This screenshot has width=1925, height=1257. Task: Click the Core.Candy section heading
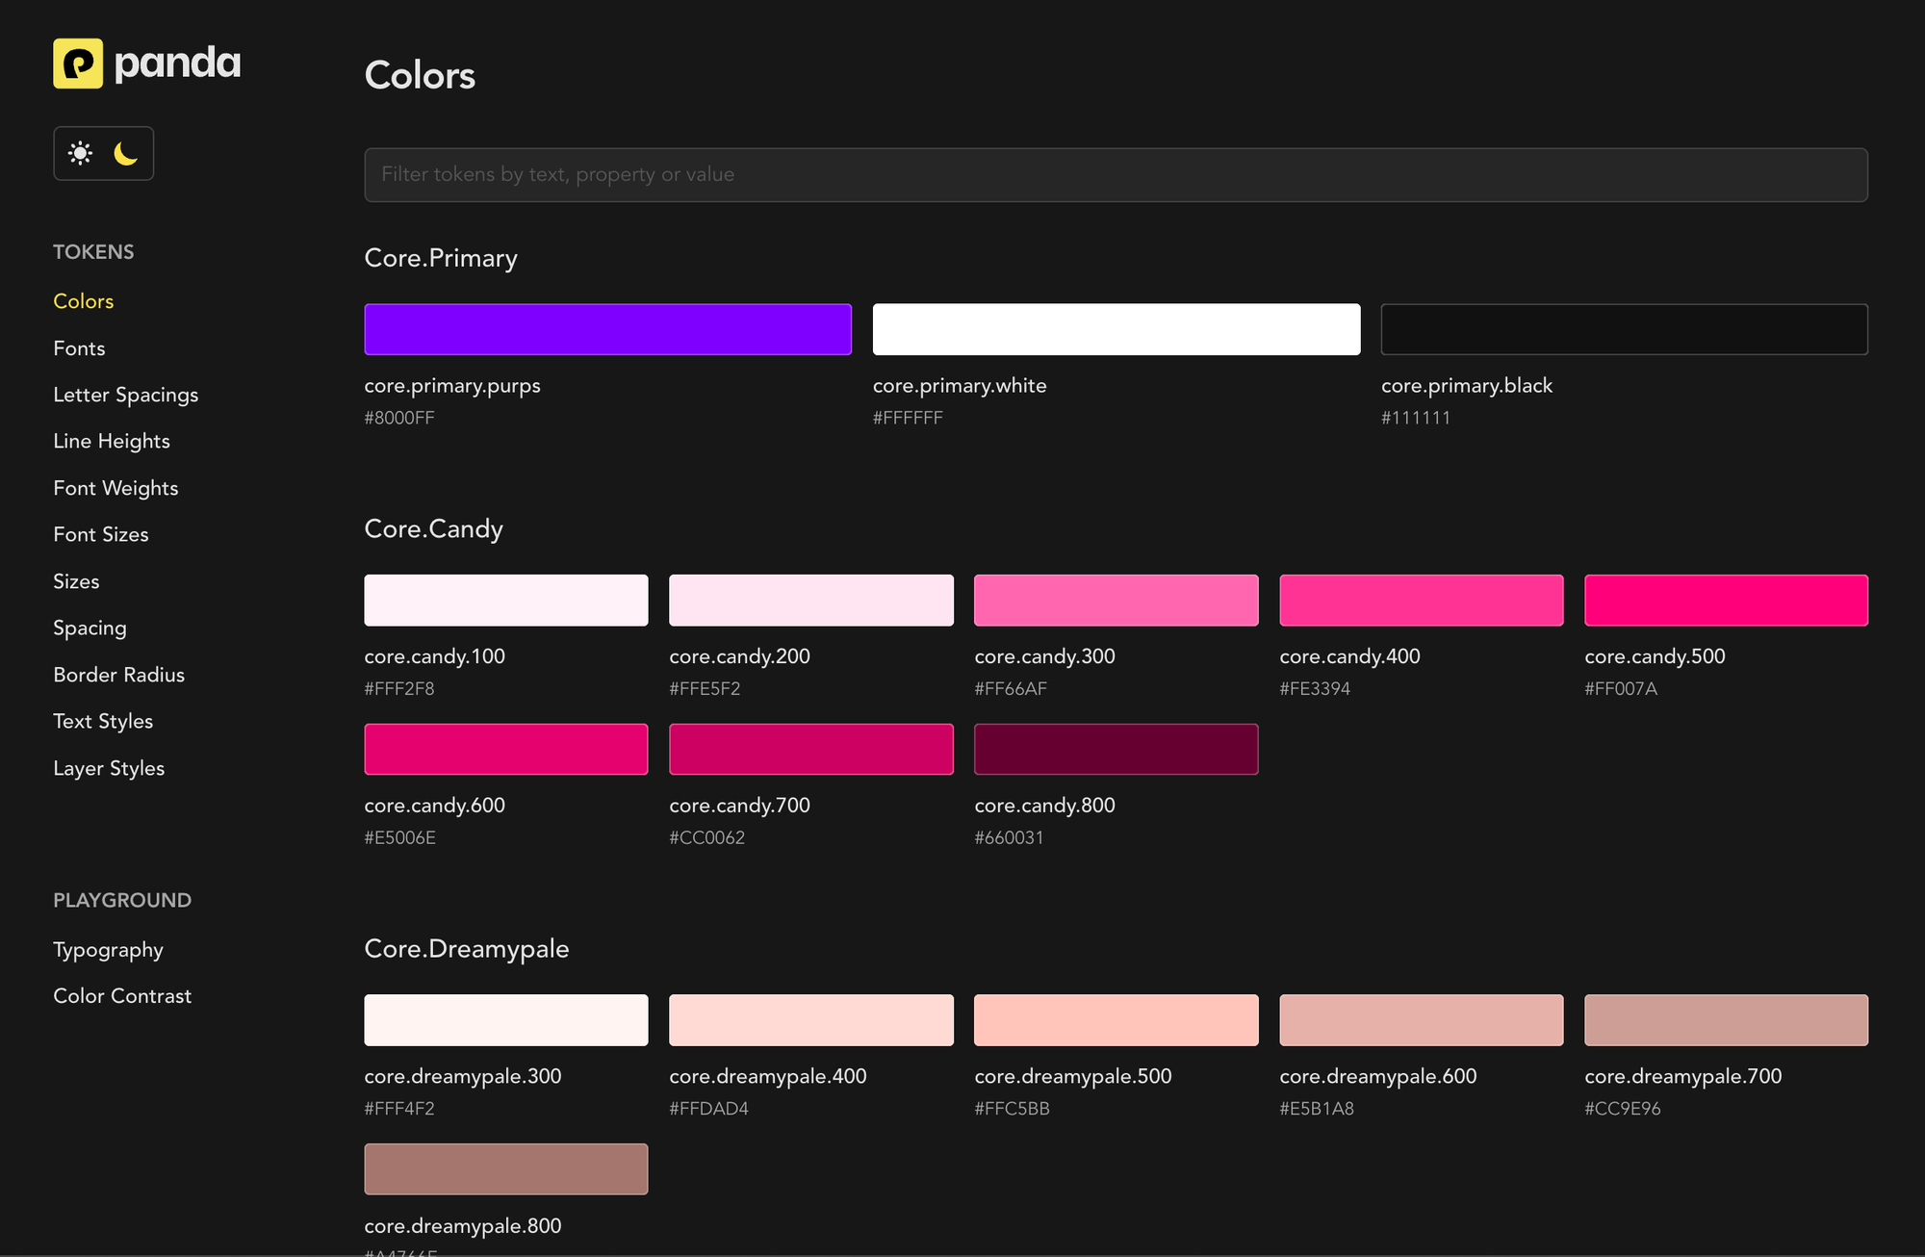pyautogui.click(x=434, y=529)
